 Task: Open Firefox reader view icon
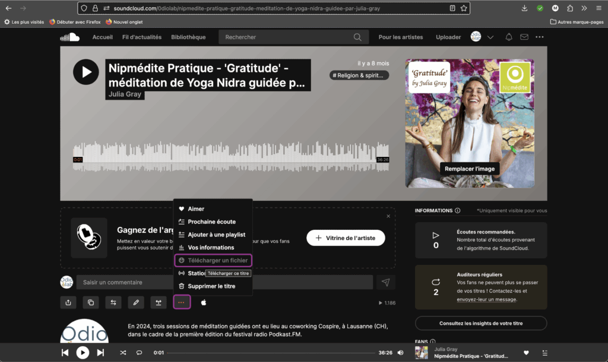click(452, 8)
